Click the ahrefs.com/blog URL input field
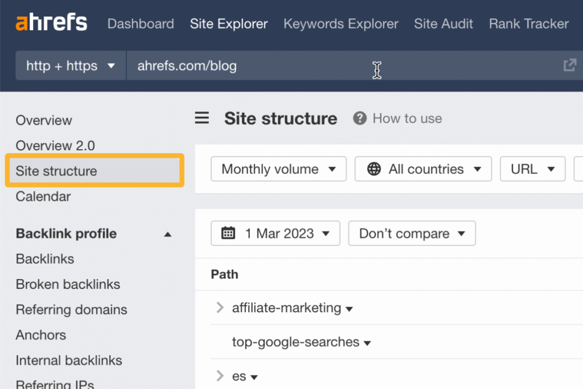The image size is (583, 389). coord(344,65)
